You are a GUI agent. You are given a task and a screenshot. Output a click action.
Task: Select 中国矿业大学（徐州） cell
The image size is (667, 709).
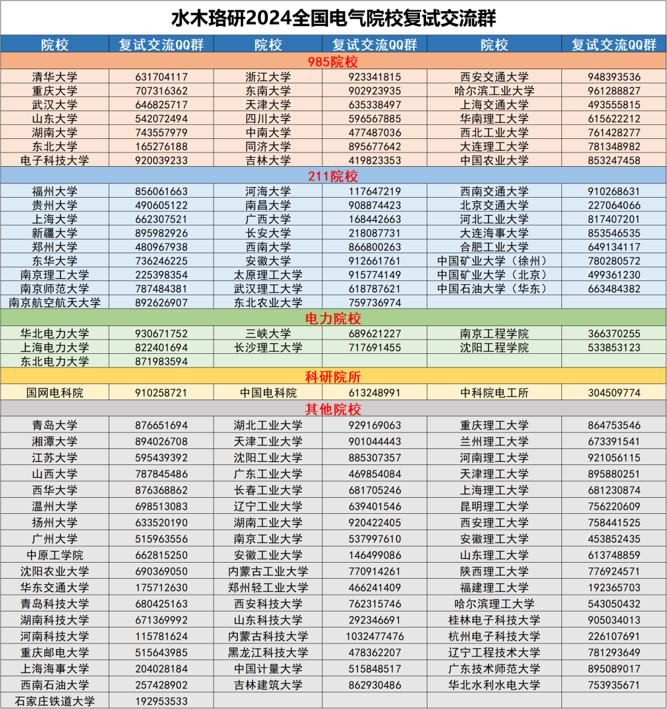click(x=494, y=261)
